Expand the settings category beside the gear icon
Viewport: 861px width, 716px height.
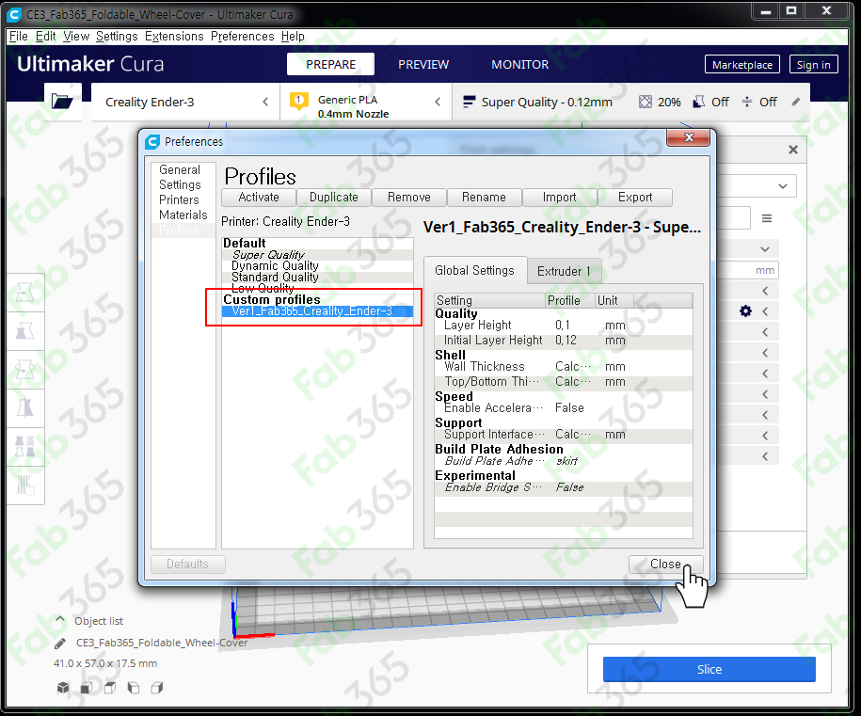[765, 311]
